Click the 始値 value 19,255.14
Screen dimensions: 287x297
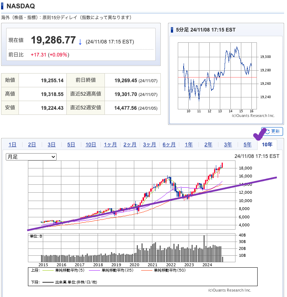[52, 80]
